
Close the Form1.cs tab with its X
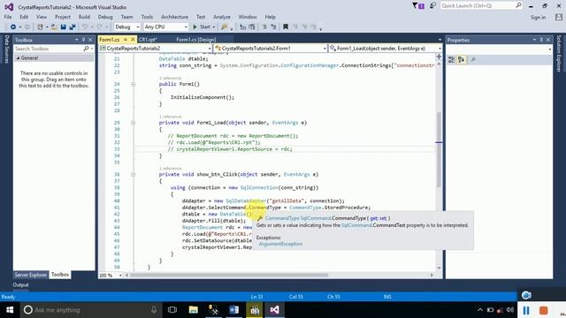point(133,39)
